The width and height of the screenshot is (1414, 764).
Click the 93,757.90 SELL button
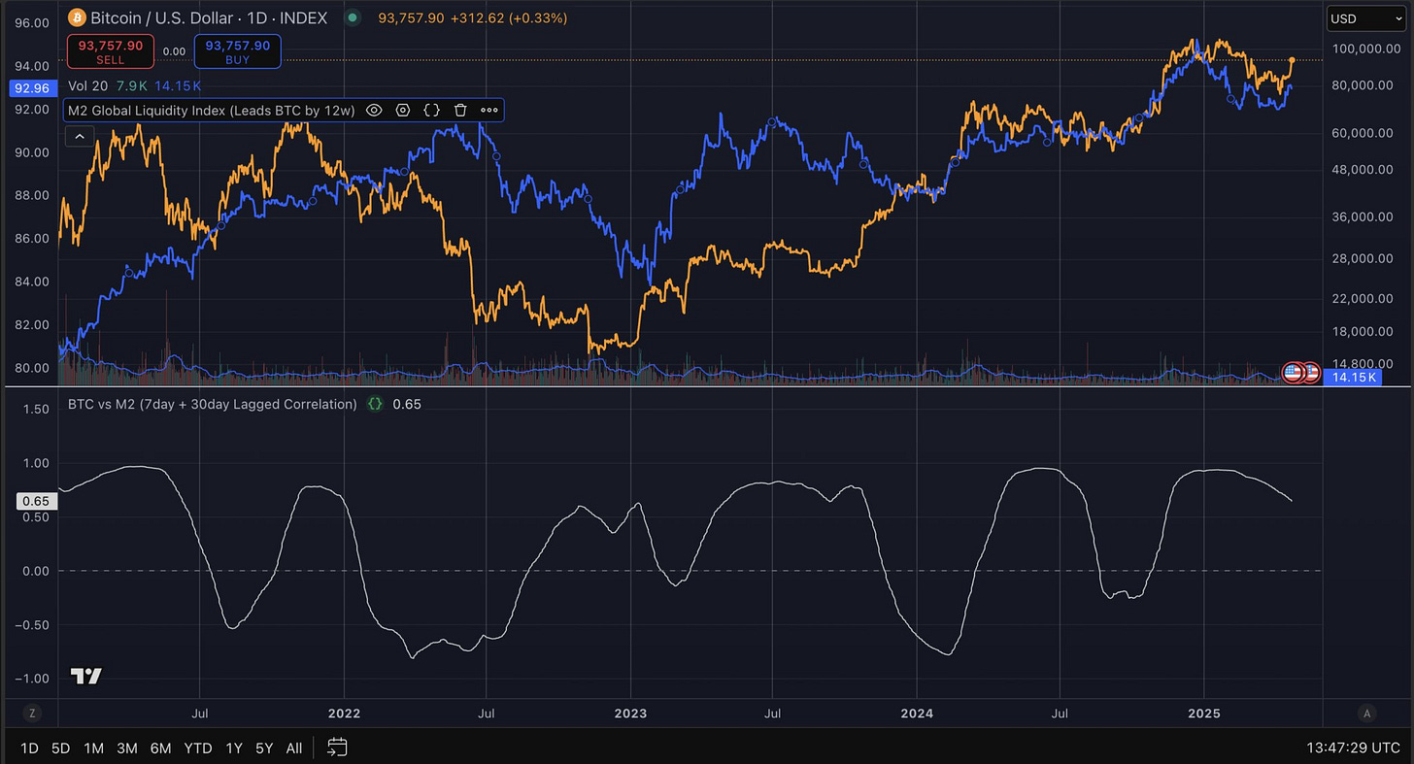[x=111, y=51]
